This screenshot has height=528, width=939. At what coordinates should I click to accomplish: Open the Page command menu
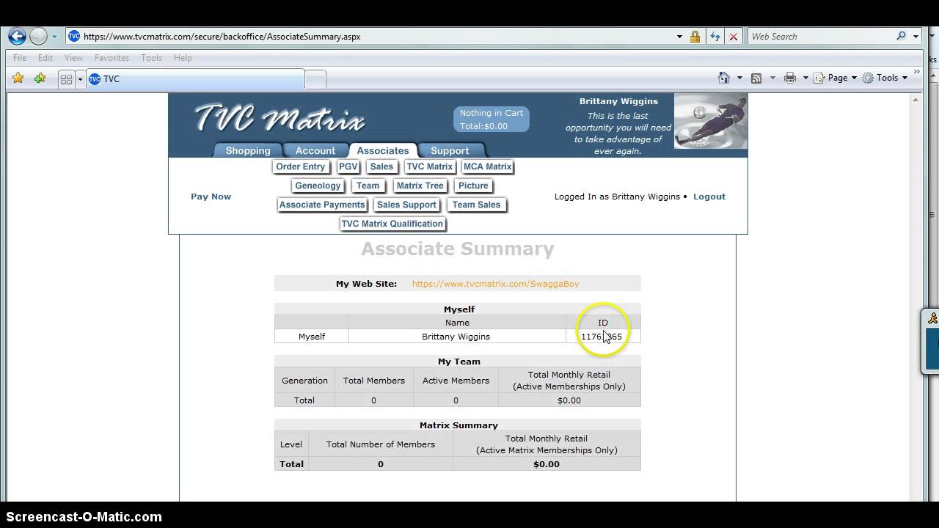[x=835, y=78]
